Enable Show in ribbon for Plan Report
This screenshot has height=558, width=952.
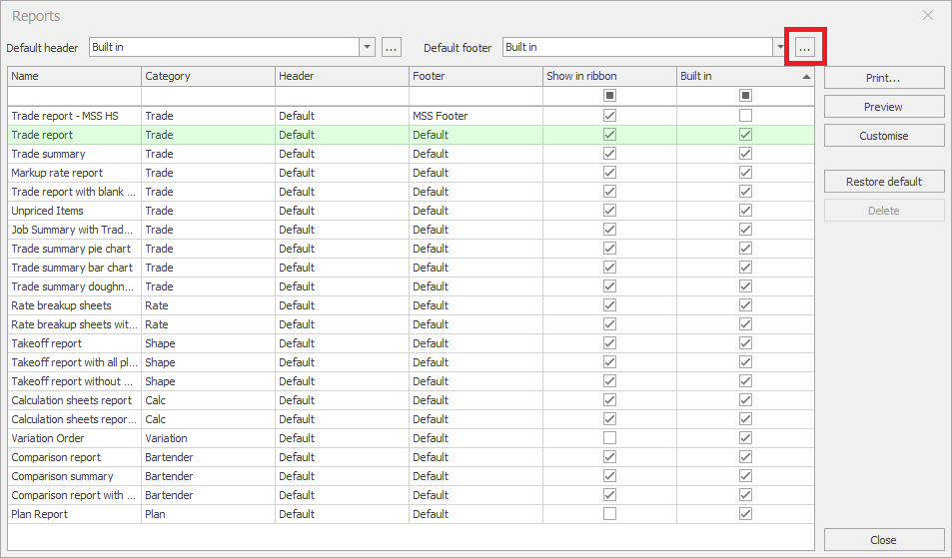click(609, 514)
